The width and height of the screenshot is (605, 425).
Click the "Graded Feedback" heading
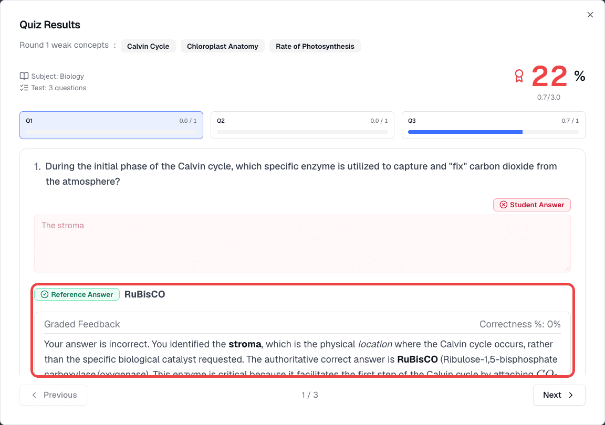[x=82, y=324]
